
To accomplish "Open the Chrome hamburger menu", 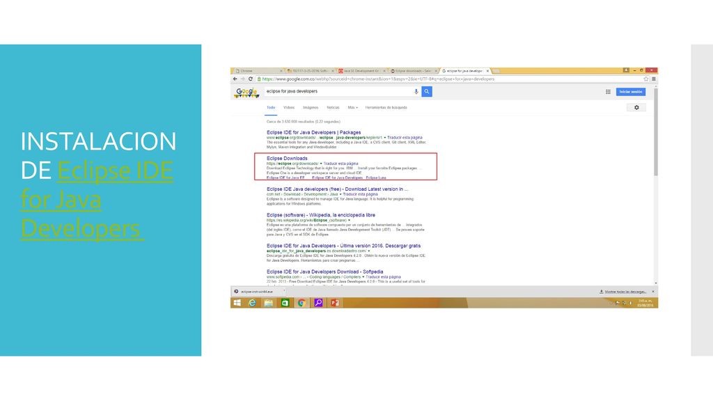I will pos(653,79).
